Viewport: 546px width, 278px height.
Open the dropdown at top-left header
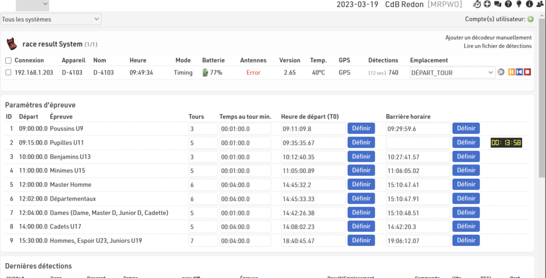click(x=33, y=5)
